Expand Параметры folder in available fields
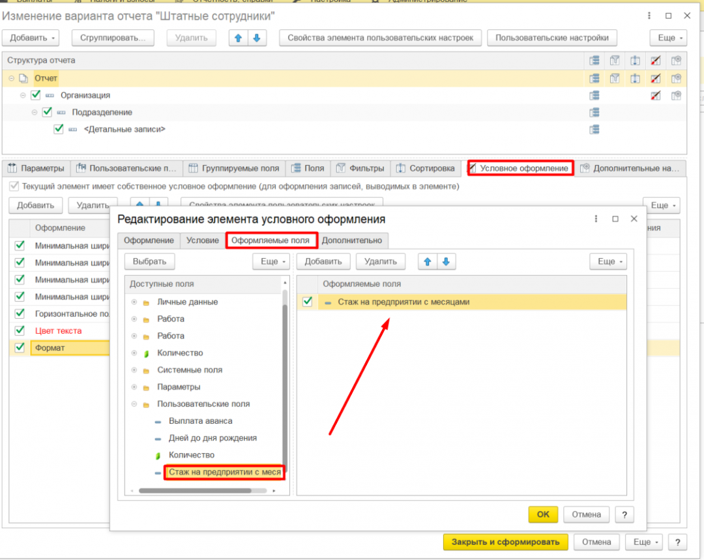The width and height of the screenshot is (704, 560). click(134, 387)
